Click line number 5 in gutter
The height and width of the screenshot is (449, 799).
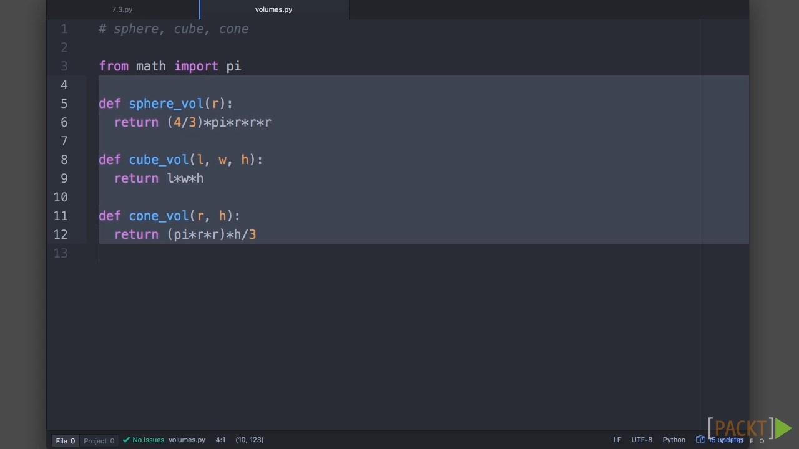coord(64,104)
